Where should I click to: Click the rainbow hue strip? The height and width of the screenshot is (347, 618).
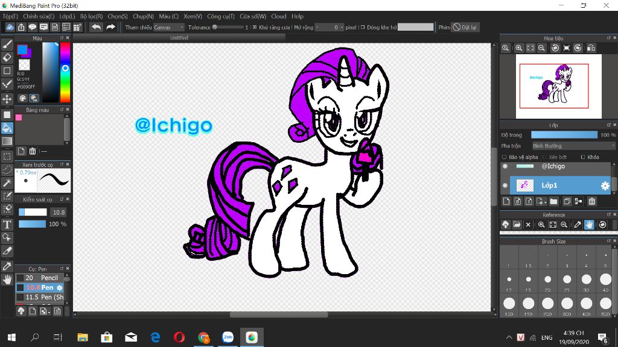[65, 72]
